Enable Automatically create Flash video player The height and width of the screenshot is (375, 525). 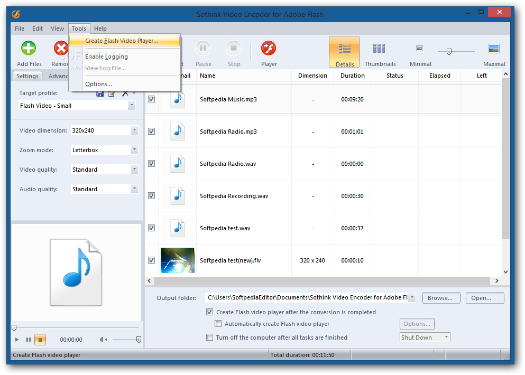[x=218, y=323]
